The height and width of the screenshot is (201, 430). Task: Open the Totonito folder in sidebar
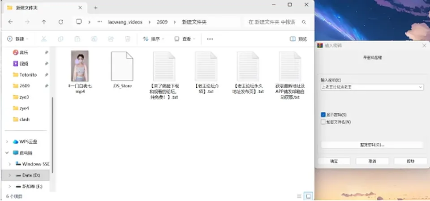coord(25,75)
